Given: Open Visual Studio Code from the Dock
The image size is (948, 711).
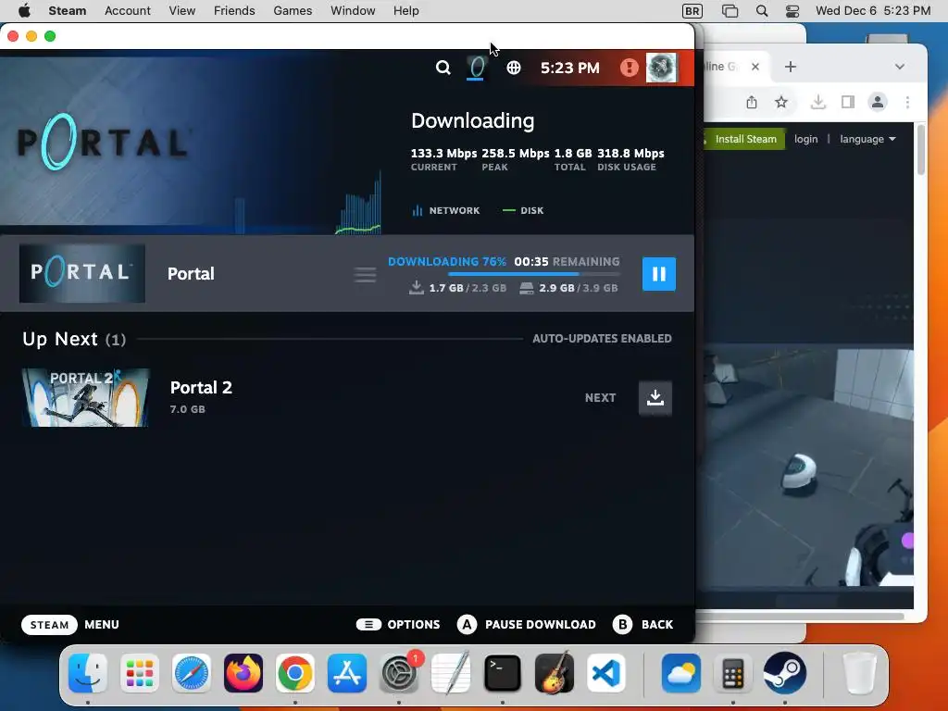Looking at the screenshot, I should 605,673.
